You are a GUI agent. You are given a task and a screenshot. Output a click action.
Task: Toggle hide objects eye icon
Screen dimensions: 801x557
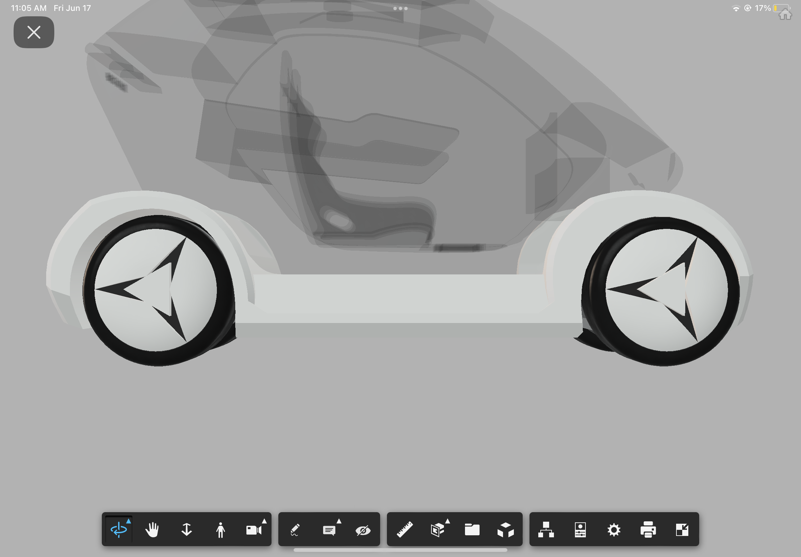363,529
